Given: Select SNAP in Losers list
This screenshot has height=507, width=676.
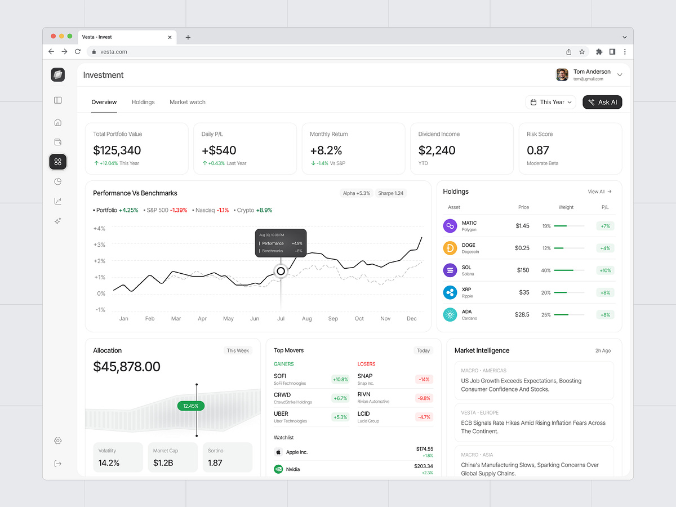Looking at the screenshot, I should point(395,379).
